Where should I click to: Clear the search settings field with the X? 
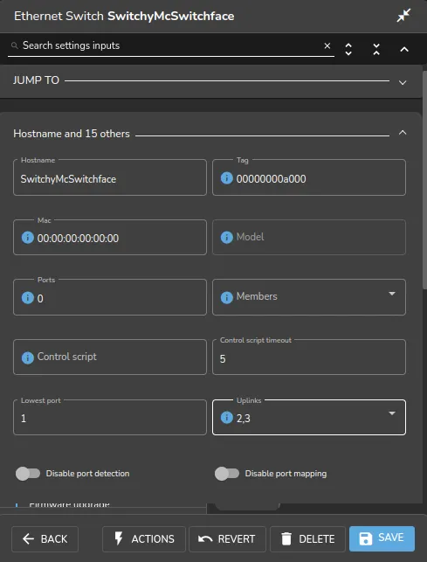click(327, 45)
